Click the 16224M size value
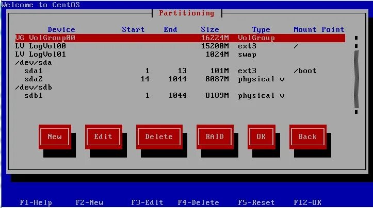Viewport: 373px width, 208px height. [x=215, y=38]
